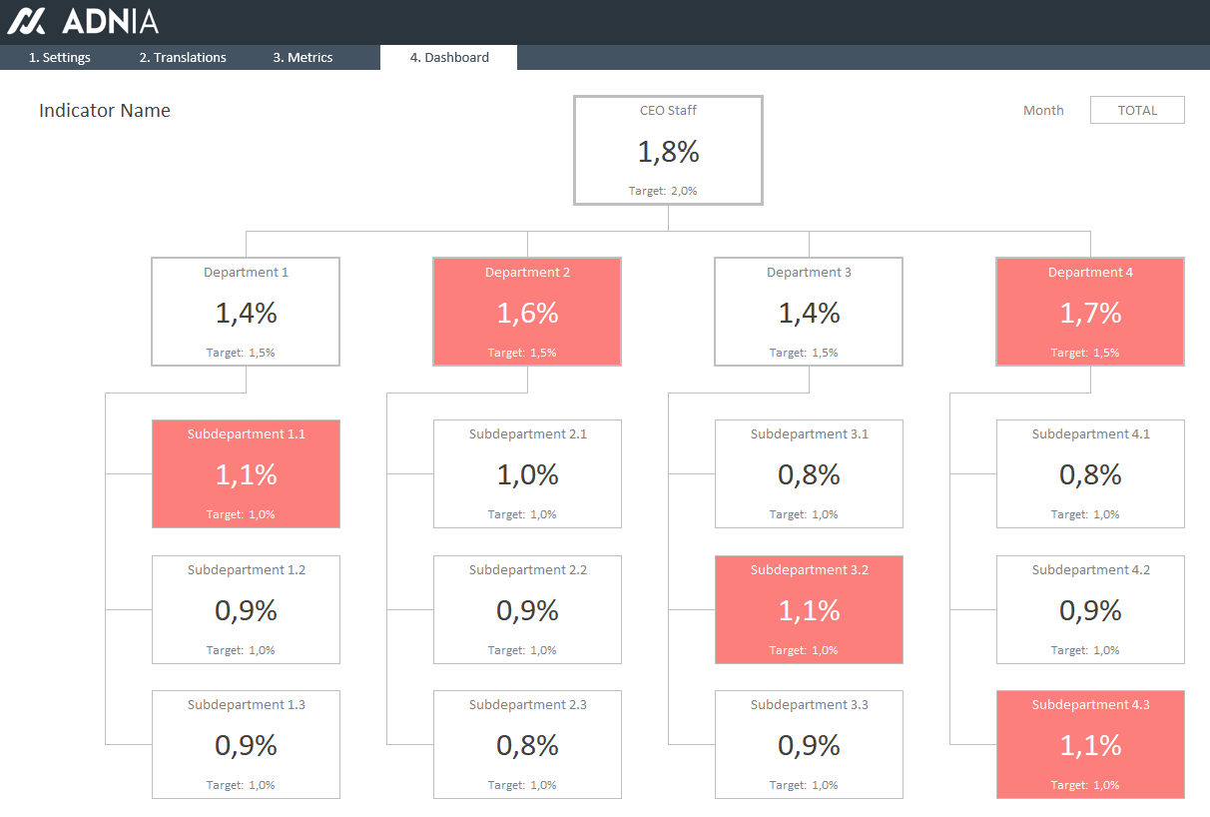This screenshot has height=817, width=1210.
Task: Select the Subdepartment 3.3 card
Action: coord(809,744)
